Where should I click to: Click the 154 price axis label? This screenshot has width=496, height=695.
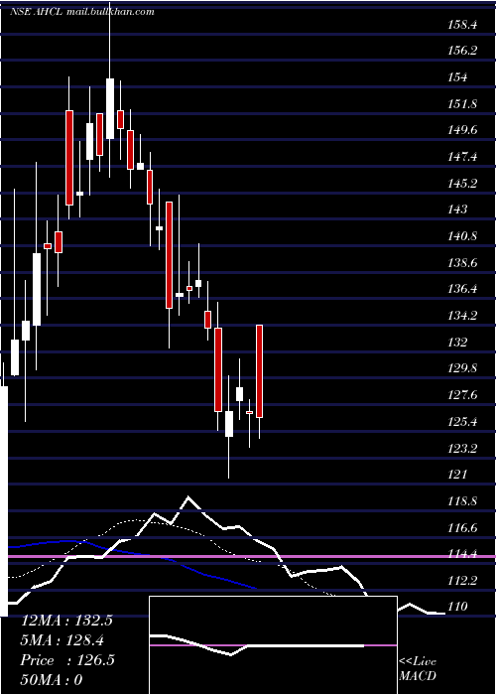pyautogui.click(x=458, y=77)
